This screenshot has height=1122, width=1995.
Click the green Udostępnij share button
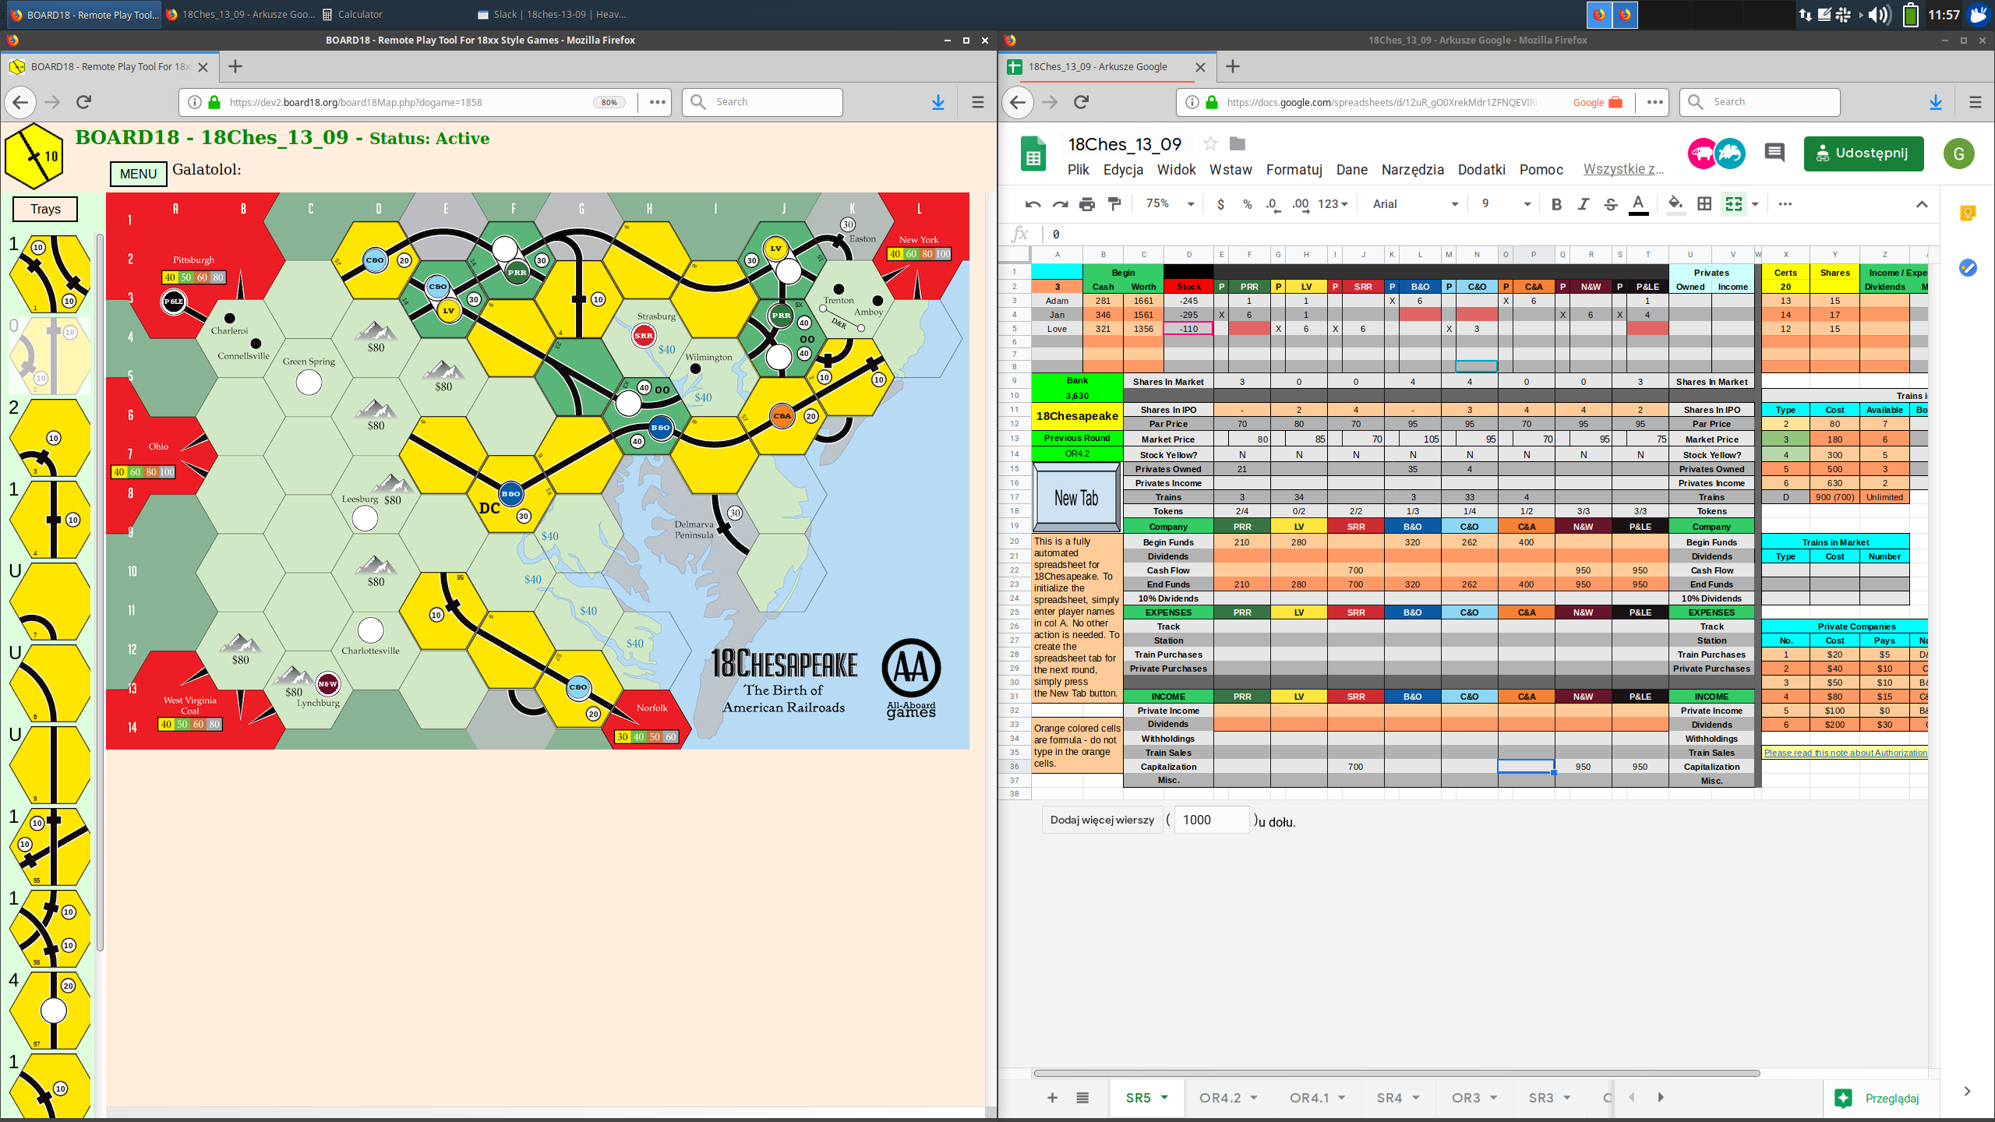point(1863,153)
